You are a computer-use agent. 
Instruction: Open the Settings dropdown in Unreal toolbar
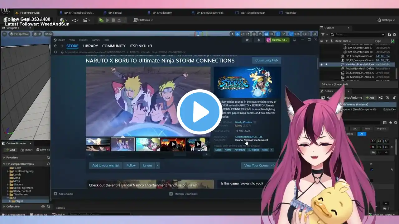pos(386,20)
